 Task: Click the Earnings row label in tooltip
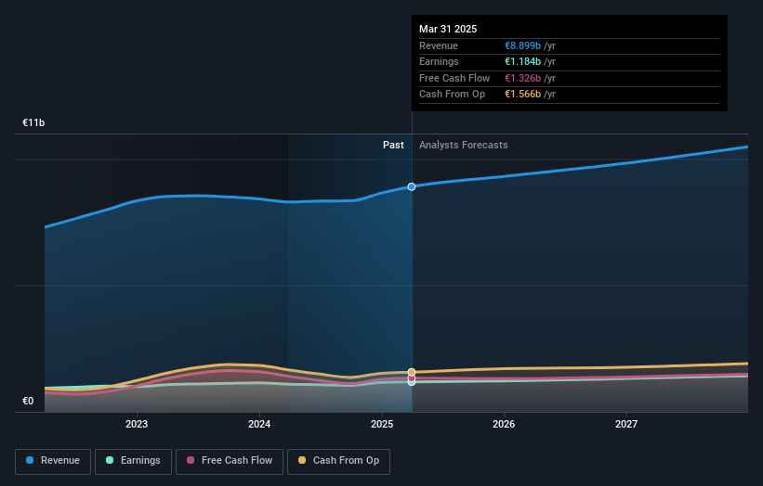[439, 61]
